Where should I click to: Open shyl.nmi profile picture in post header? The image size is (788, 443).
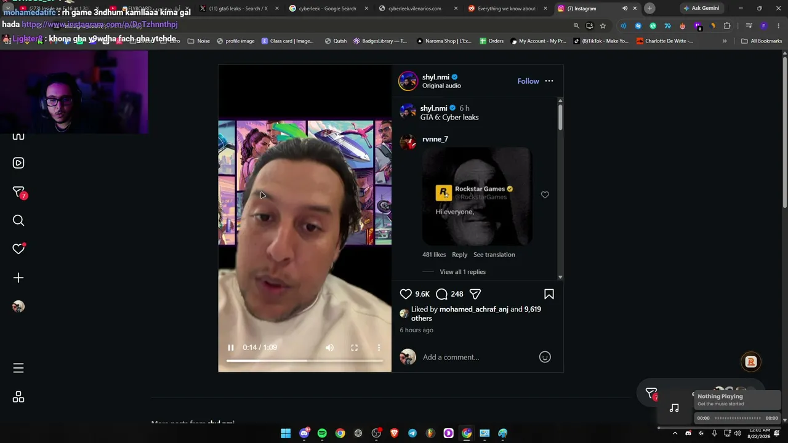[x=408, y=81]
